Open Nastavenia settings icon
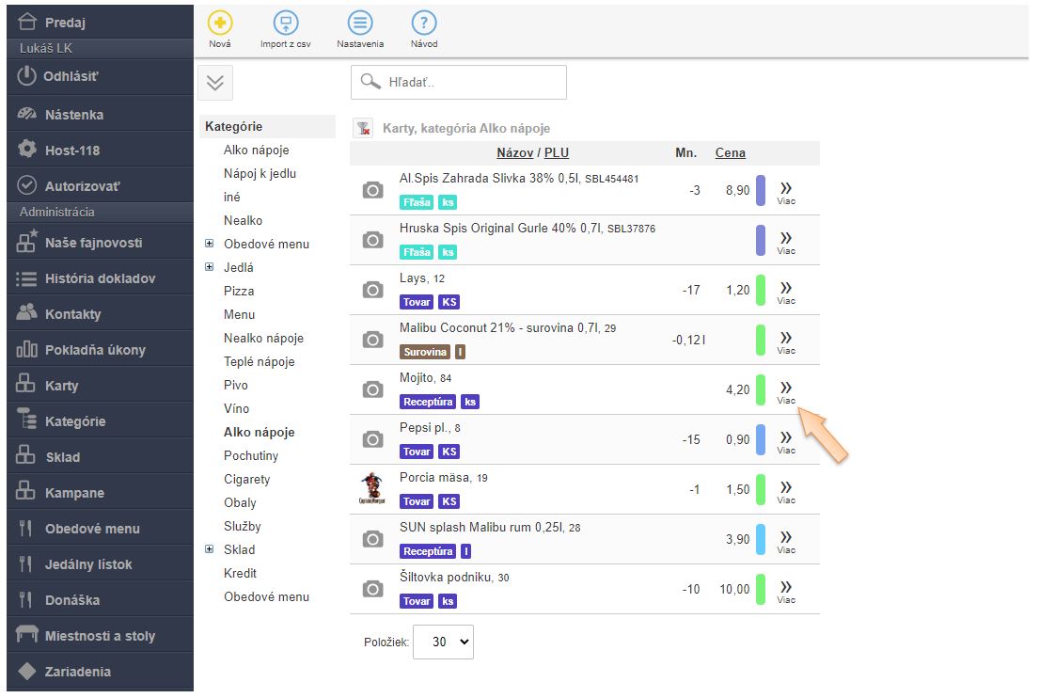This screenshot has width=1055, height=698. pyautogui.click(x=359, y=24)
